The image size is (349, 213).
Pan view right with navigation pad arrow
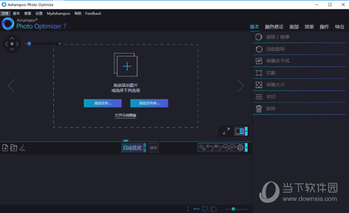17,44
